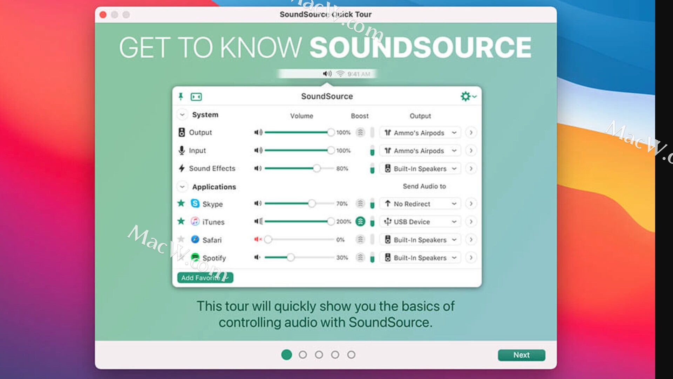673x379 pixels.
Task: Click Next to continue the tour
Action: point(521,355)
